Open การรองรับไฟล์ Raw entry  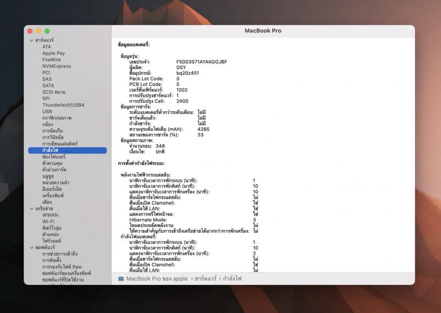point(62,267)
